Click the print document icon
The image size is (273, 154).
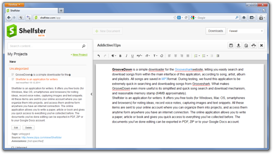tap(254, 45)
